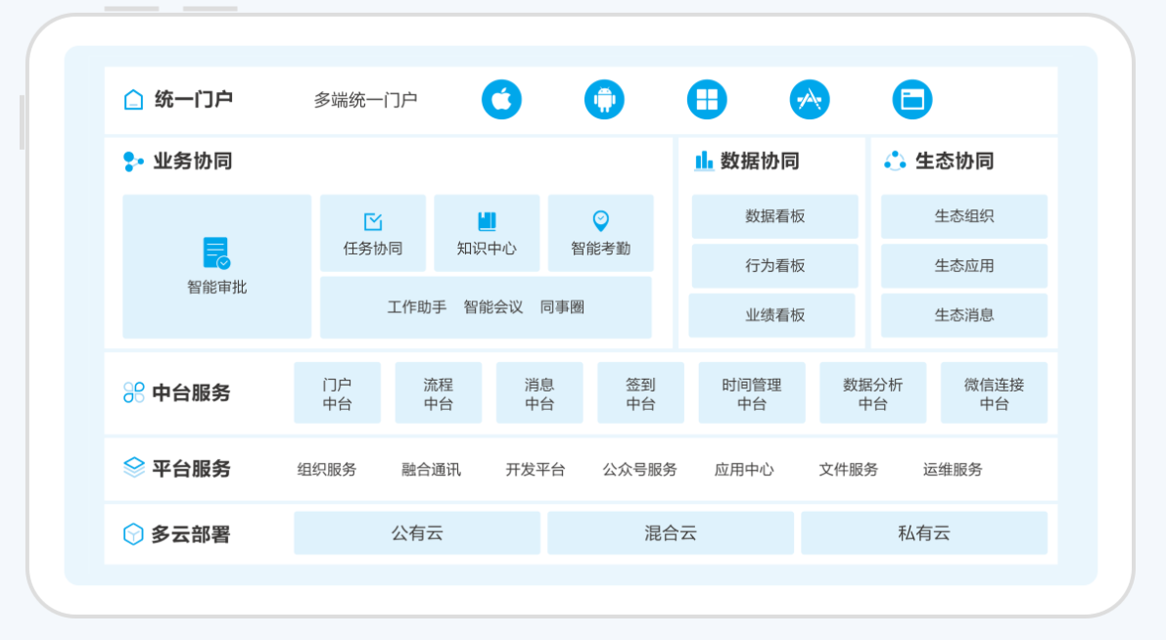1166x640 pixels.
Task: Click 多端统一门户 label
Action: pyautogui.click(x=365, y=100)
